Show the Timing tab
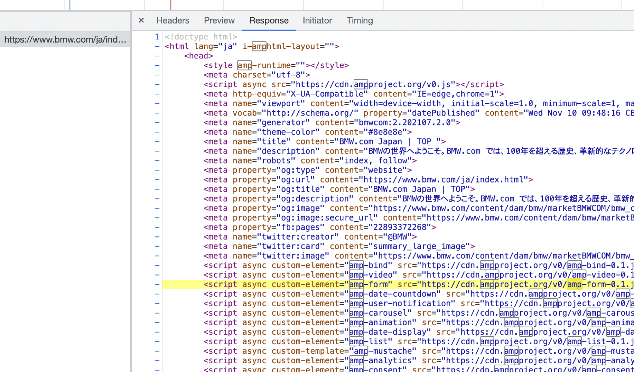 coord(360,20)
